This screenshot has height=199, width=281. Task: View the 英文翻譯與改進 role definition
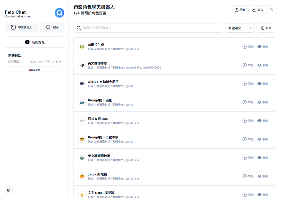[263, 158]
